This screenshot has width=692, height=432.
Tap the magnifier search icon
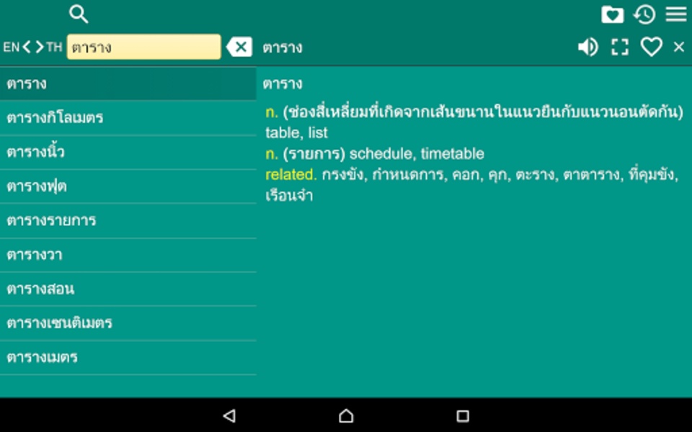pyautogui.click(x=79, y=14)
